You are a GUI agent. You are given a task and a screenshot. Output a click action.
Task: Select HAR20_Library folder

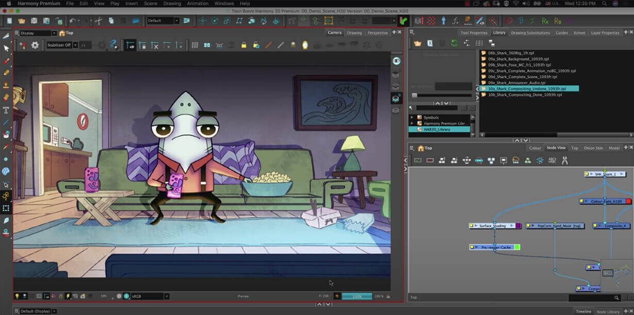point(440,129)
